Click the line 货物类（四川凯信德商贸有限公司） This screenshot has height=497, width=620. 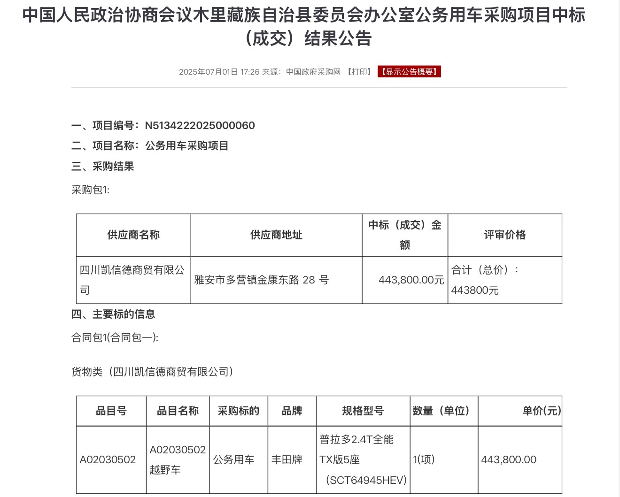pyautogui.click(x=153, y=372)
